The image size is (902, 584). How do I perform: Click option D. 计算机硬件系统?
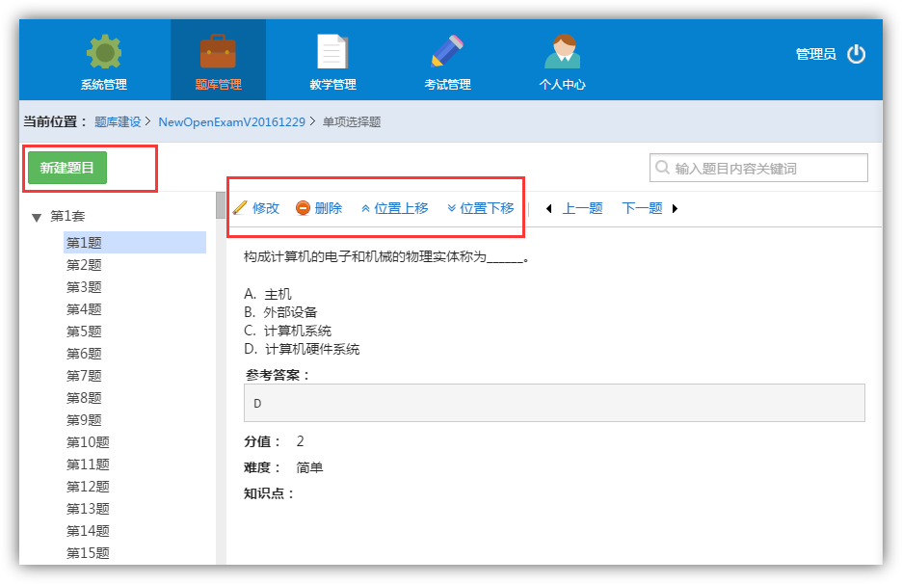[302, 349]
